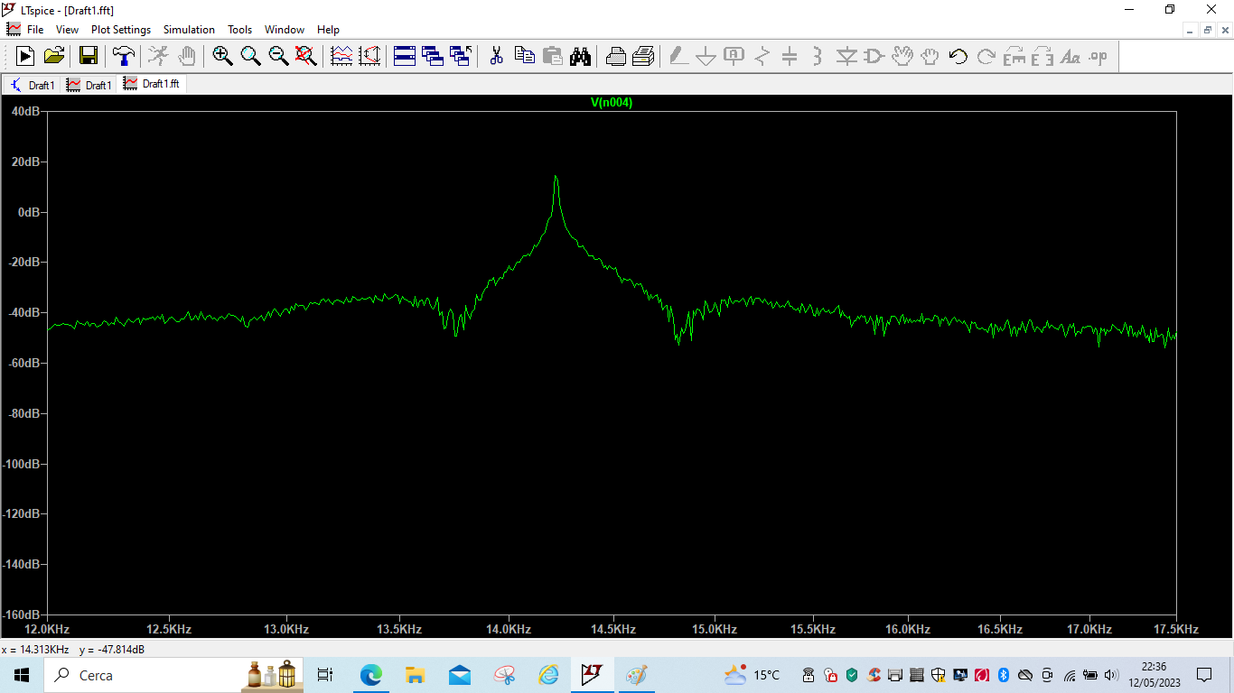
Task: Open the Simulation menu
Action: tap(189, 30)
